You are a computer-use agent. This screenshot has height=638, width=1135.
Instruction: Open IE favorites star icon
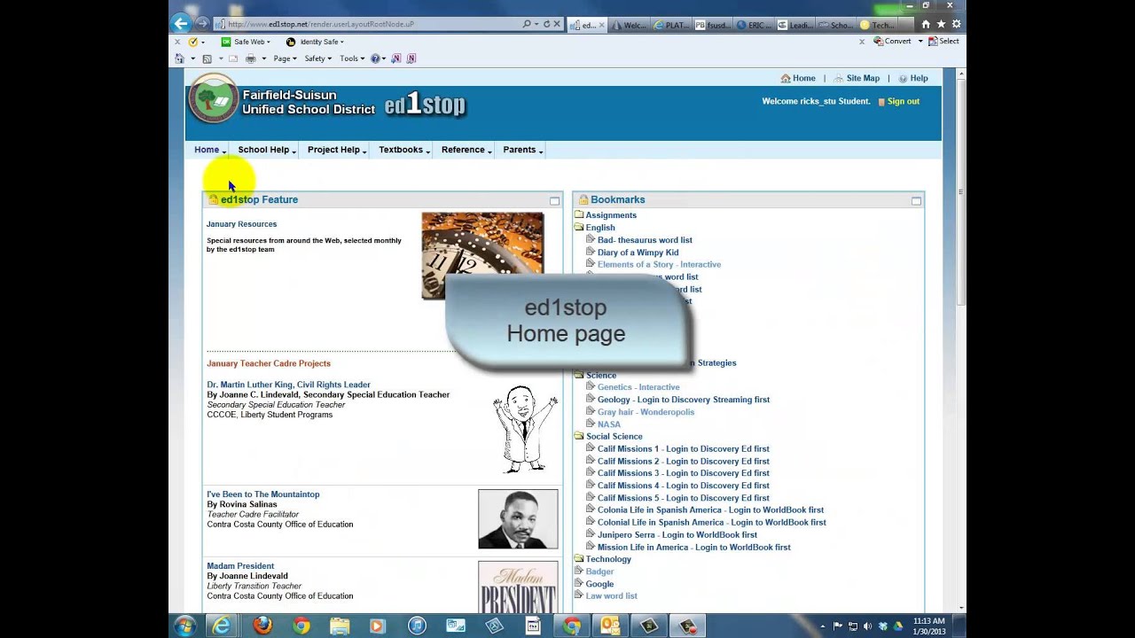coord(941,24)
